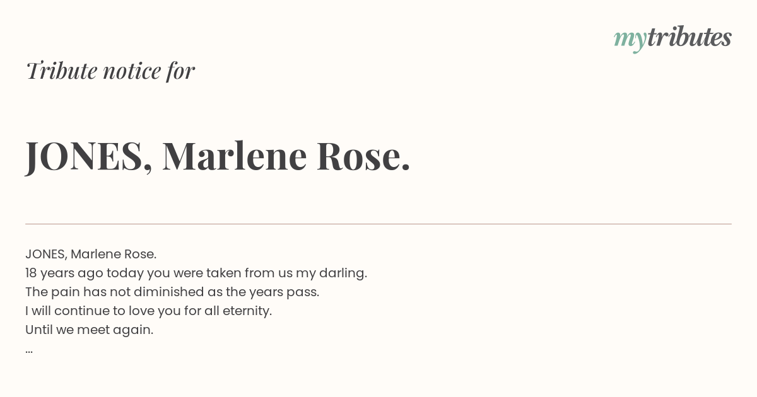757x397 pixels.
Task: Click the mytributes logo
Action: [672, 38]
